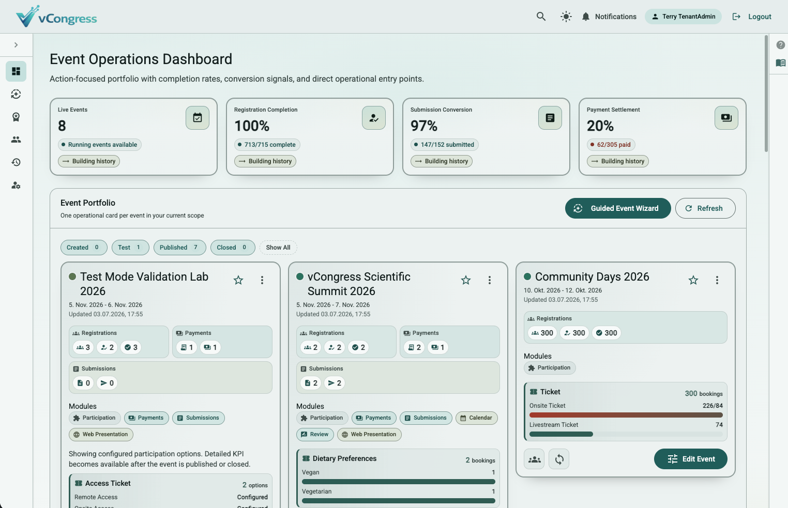Click Payments module chip in Test Mode card

[146, 418]
